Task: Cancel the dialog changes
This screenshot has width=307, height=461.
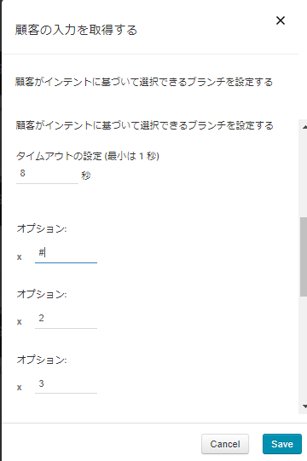Action: tap(225, 444)
